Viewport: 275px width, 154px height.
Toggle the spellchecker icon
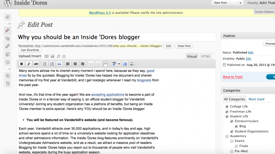114,64
